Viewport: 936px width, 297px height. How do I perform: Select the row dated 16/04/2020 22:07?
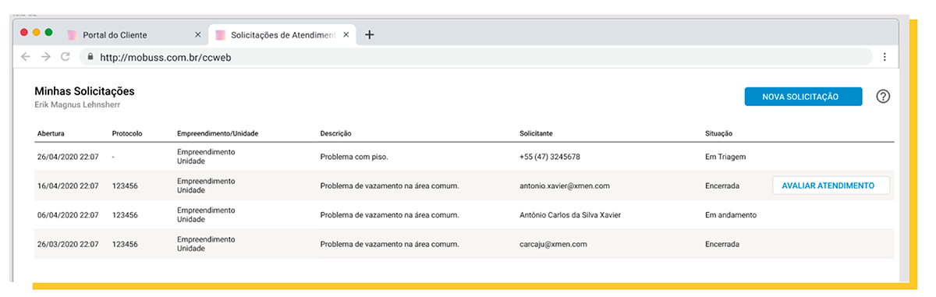[464, 186]
